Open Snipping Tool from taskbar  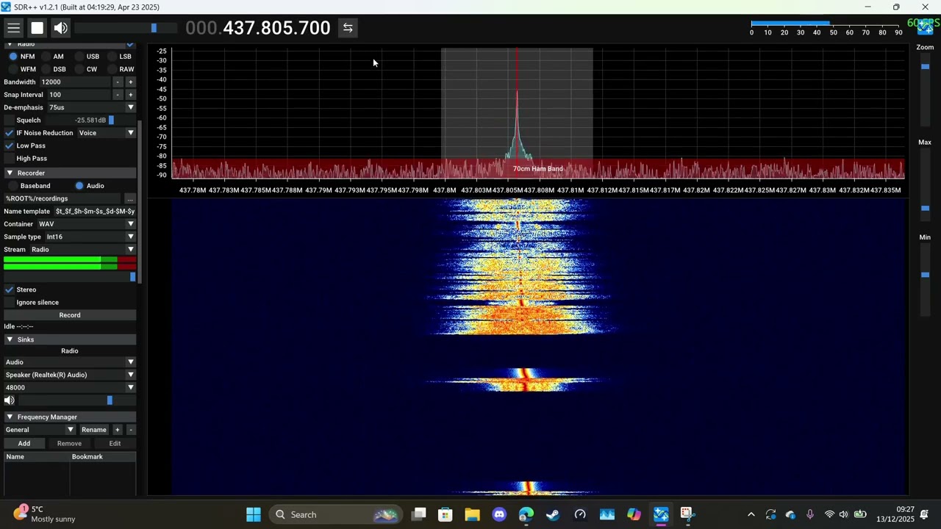tap(687, 514)
